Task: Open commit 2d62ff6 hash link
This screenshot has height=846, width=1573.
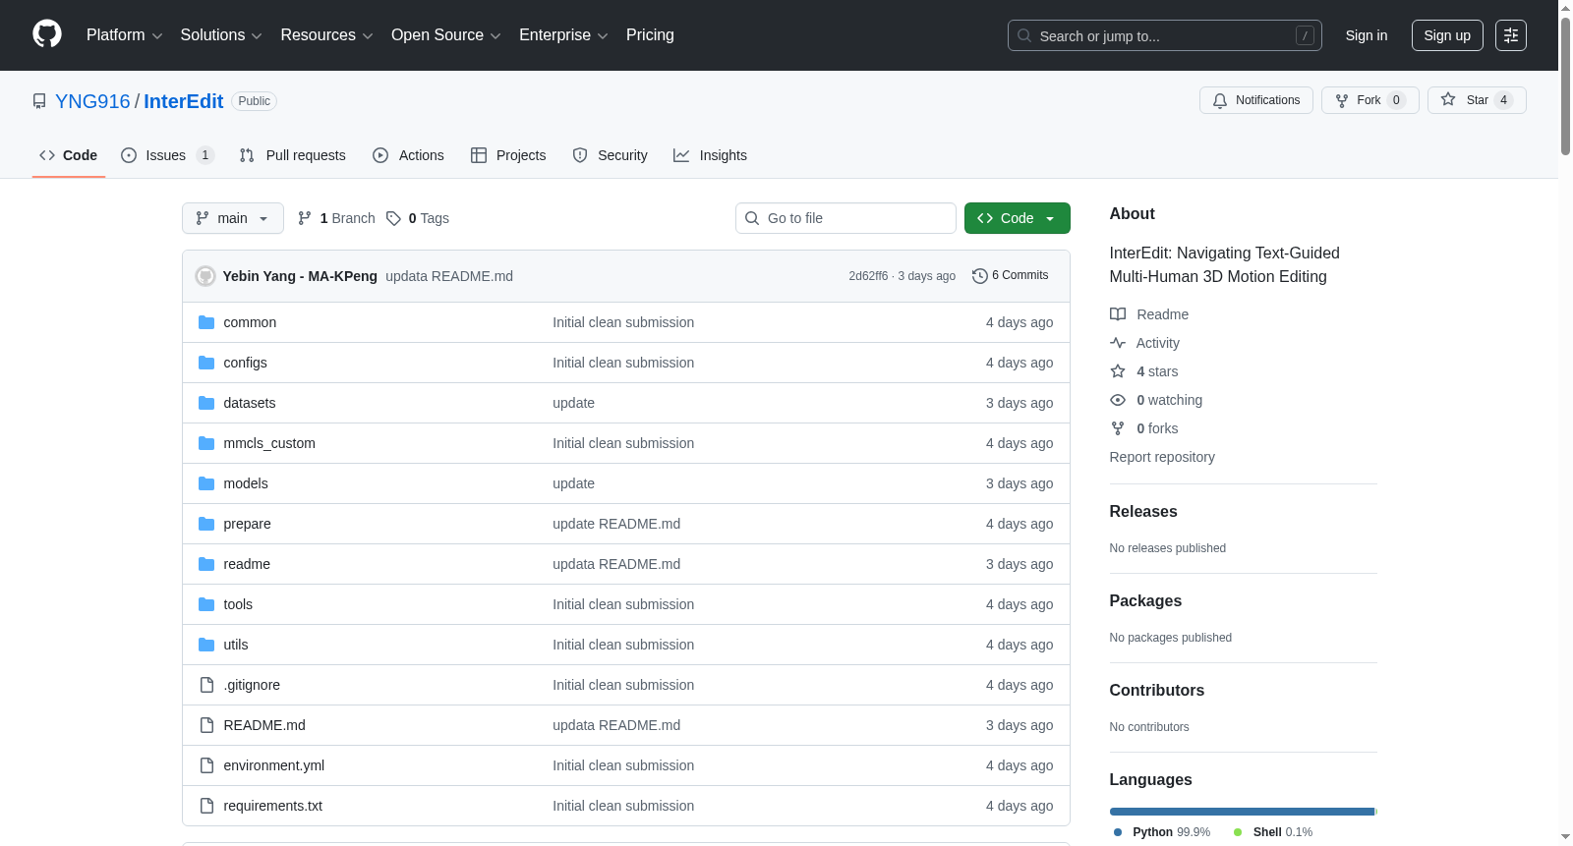Action: coord(868,276)
